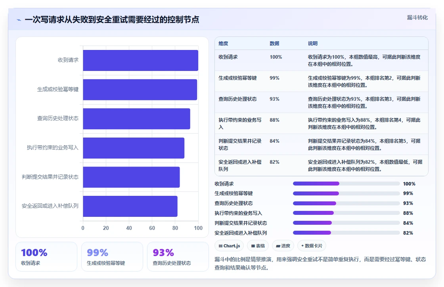
Task: Click the 漏斗转化 tag
Action: tap(417, 17)
